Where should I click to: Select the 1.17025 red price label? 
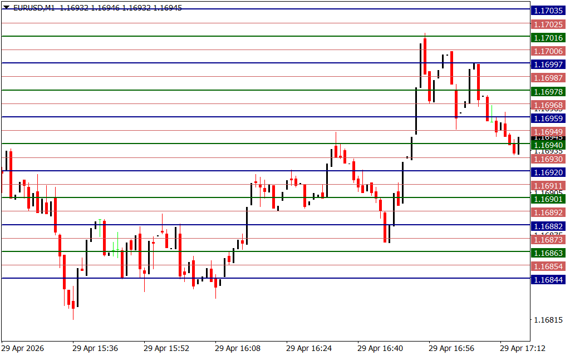pos(548,24)
